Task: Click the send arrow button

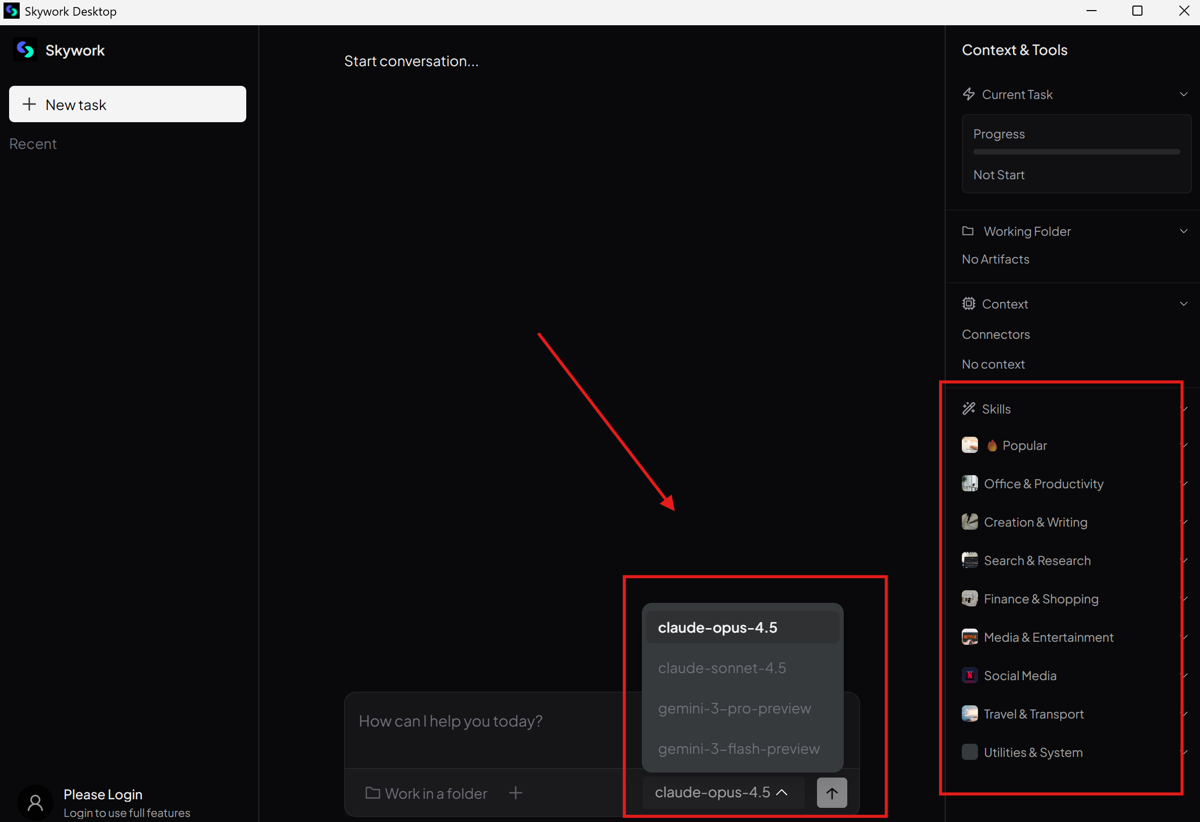Action: tap(831, 793)
